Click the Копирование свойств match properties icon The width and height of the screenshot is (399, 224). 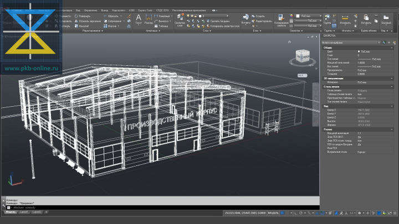281,20
